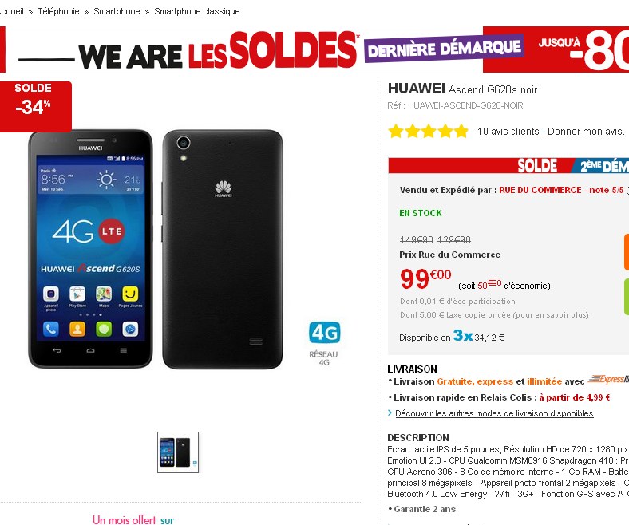Click Donner mon avis link

586,131
